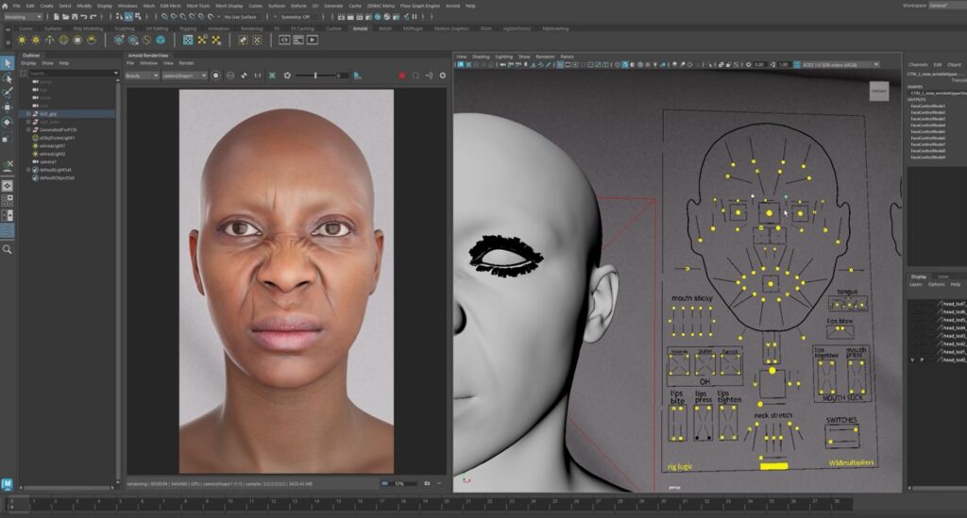Click the red stop render button
Viewport: 967px width, 518px height.
click(402, 75)
